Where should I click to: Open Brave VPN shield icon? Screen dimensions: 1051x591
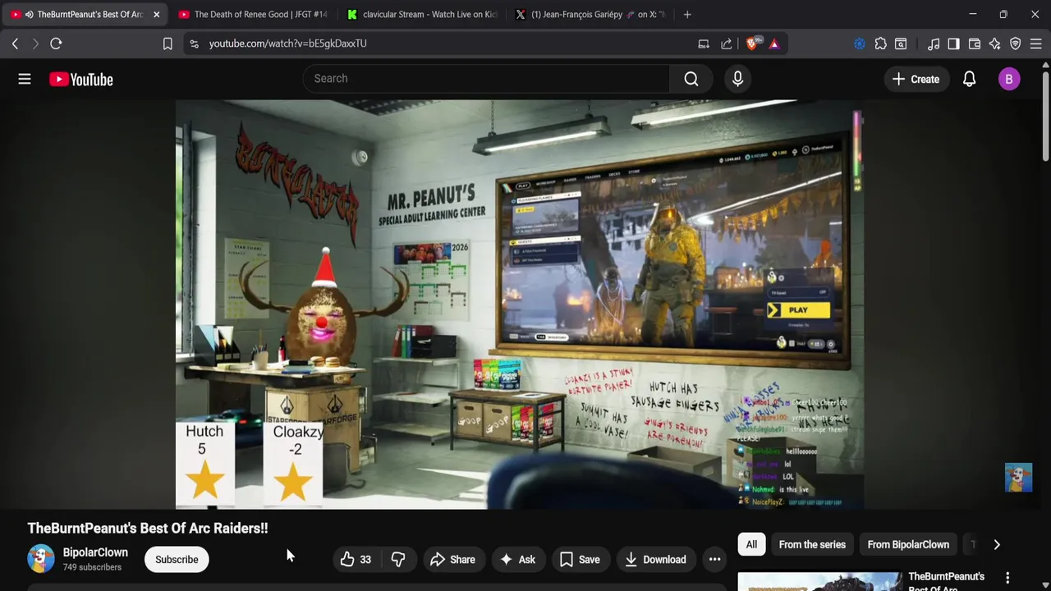pos(1016,44)
